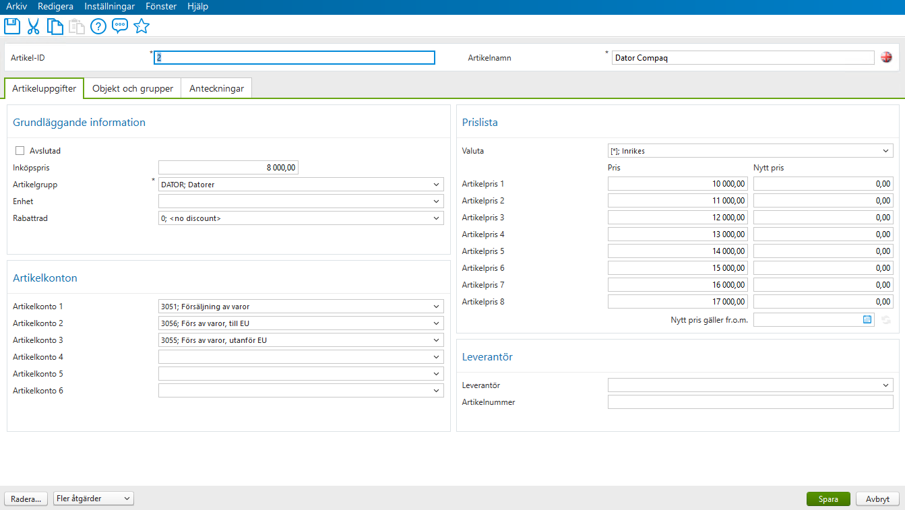Open the Inställningar menu
Viewport: 905px width, 510px height.
(109, 6)
